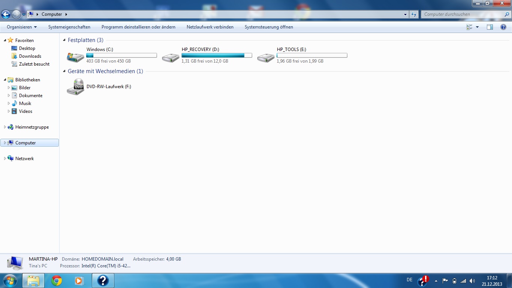Screen dimensions: 512x288
Task: Click Systemsteuerung öffnen
Action: [x=269, y=27]
